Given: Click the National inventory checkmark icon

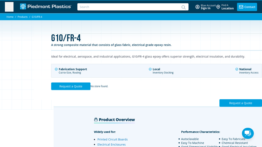Looking at the screenshot, I should [x=237, y=69].
